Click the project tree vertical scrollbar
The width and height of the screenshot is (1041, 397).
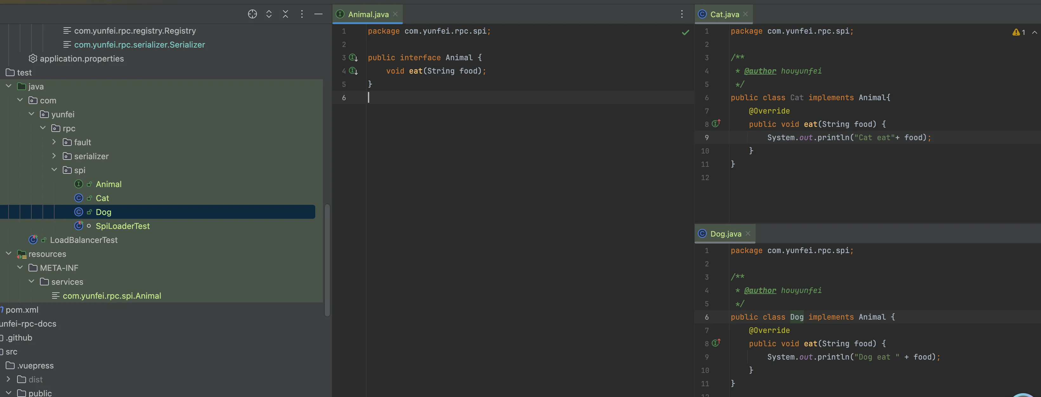(x=327, y=261)
